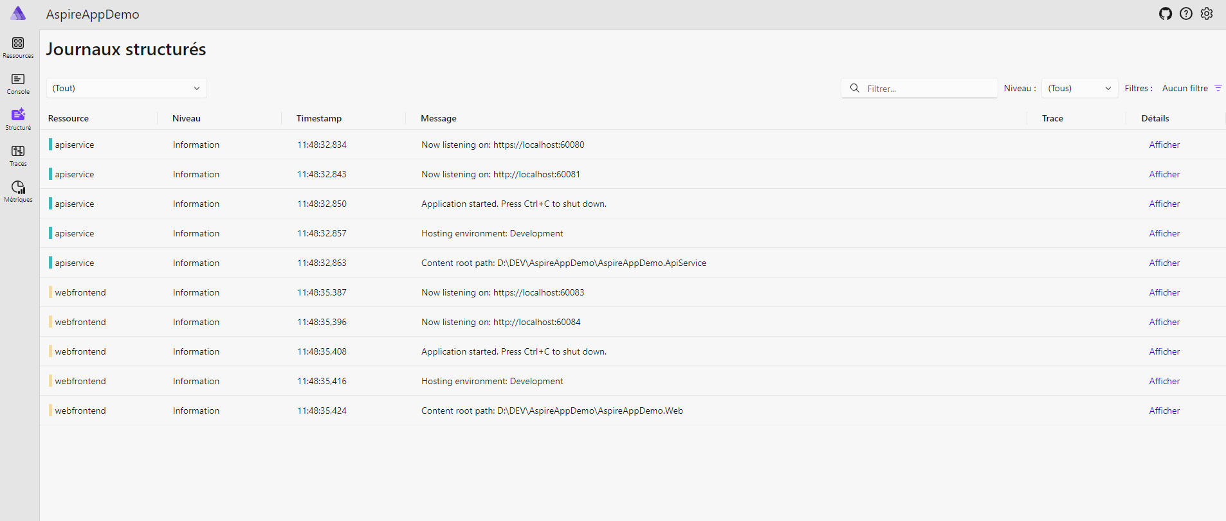Screen dimensions: 1226x521
Task: Expand the (Tout) resource dropdown
Action: (x=126, y=88)
